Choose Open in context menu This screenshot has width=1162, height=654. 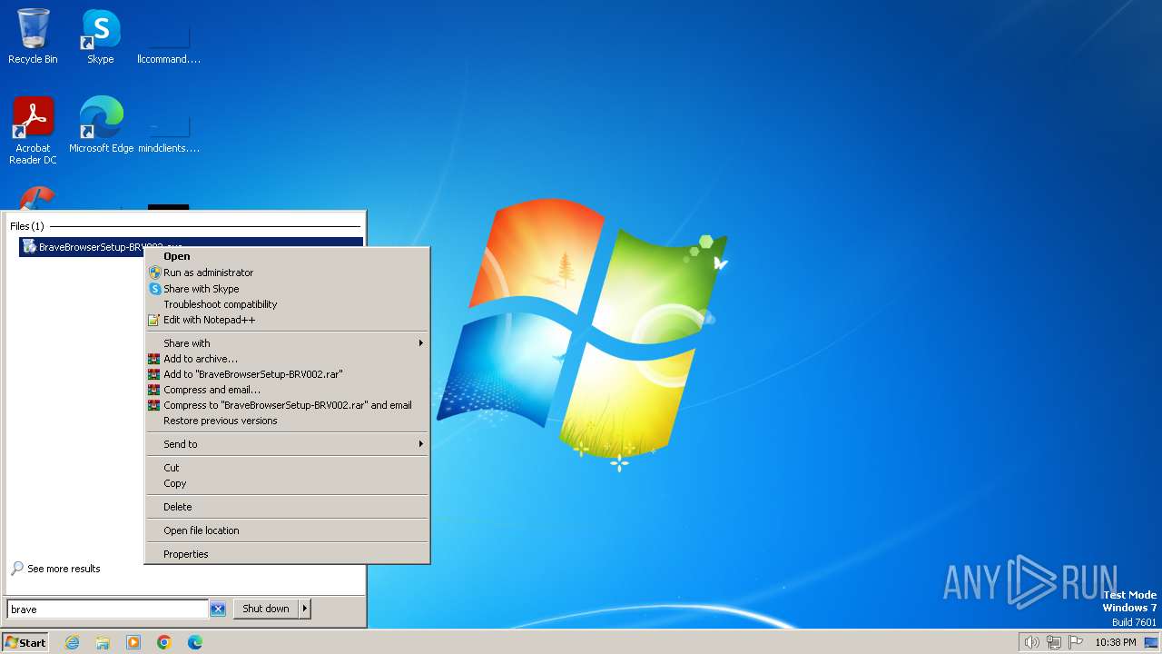pyautogui.click(x=287, y=256)
